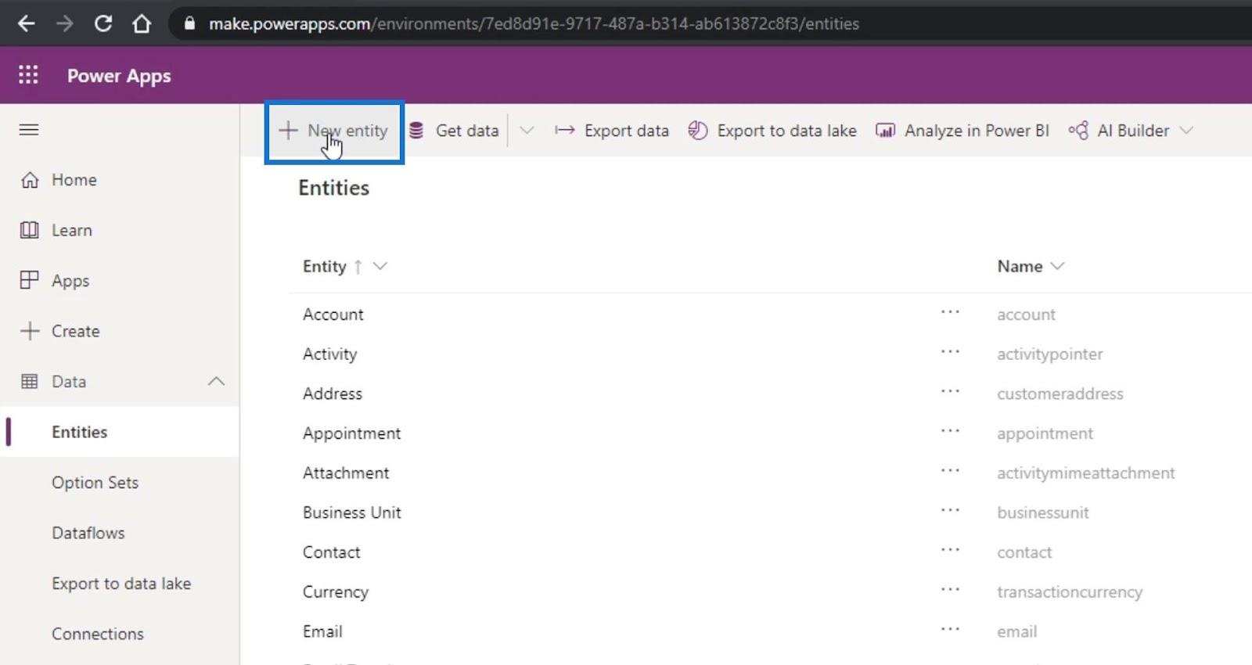The height and width of the screenshot is (665, 1252).
Task: Click Export to data lake toolbar button
Action: [772, 131]
